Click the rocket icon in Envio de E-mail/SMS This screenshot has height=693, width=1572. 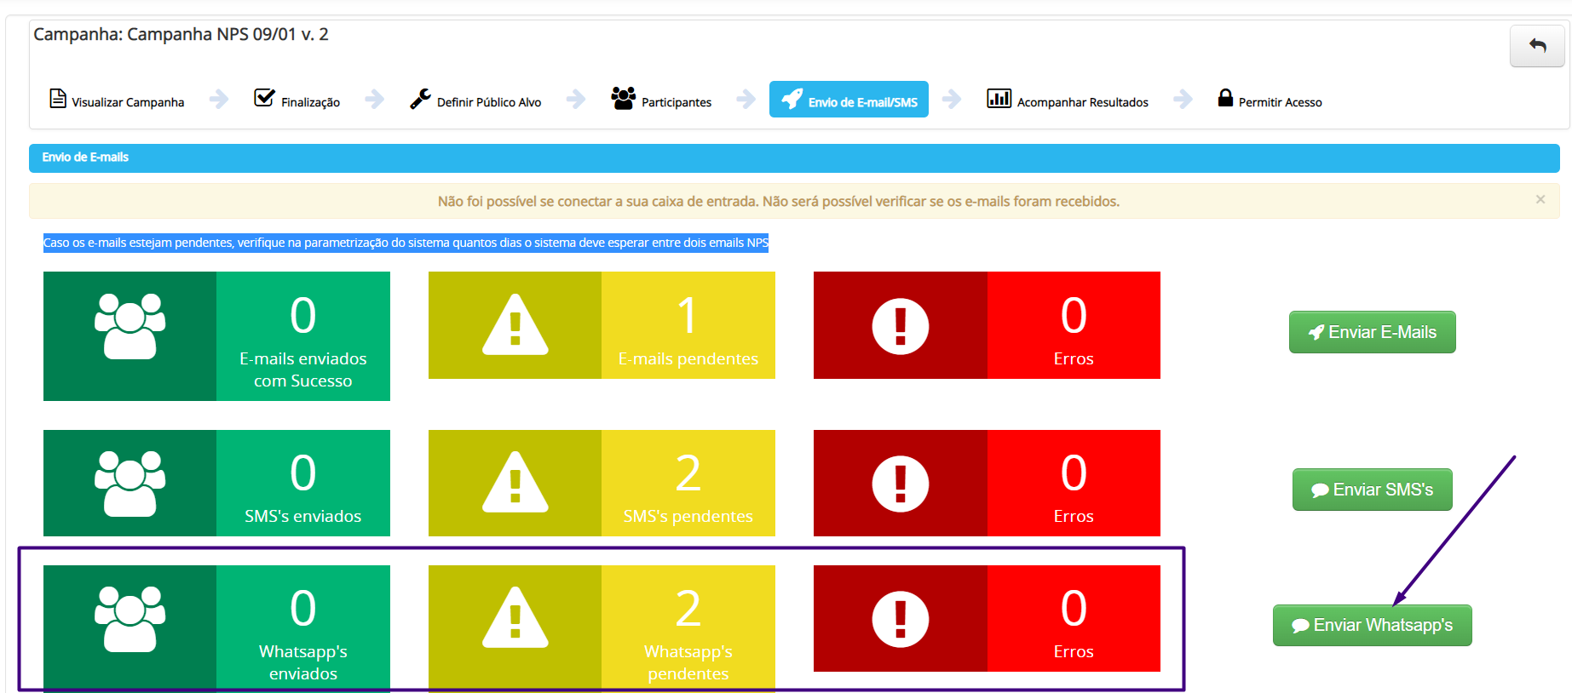[792, 99]
